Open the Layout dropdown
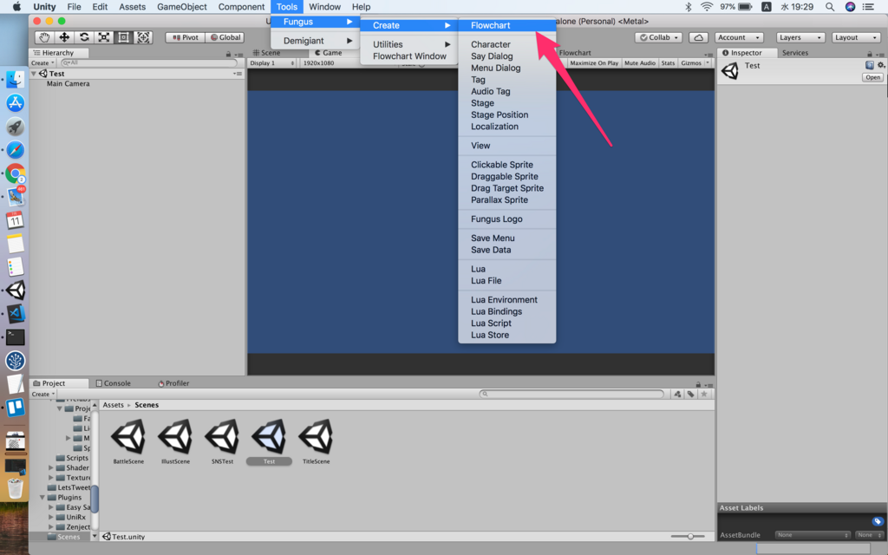 [856, 37]
